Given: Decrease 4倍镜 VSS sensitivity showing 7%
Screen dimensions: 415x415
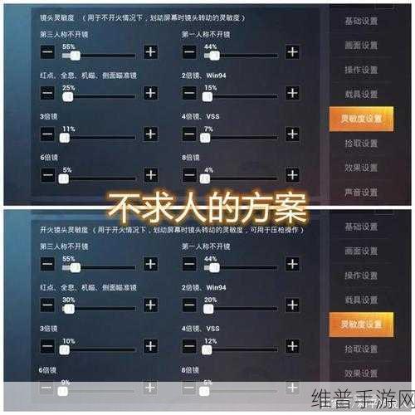Looking at the screenshot, I should click(x=189, y=134).
